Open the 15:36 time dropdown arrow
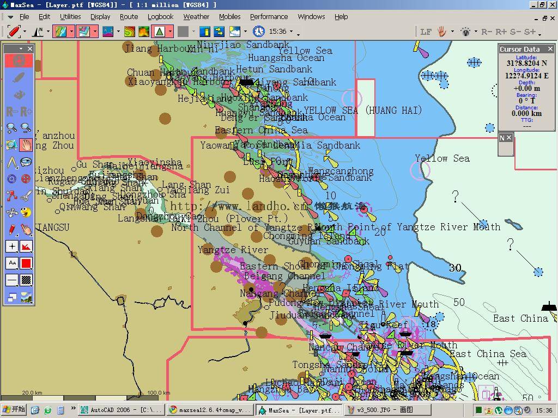The height and width of the screenshot is (418, 558). [x=292, y=31]
